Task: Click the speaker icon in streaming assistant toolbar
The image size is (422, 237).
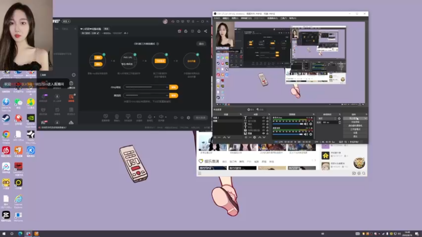Action: click(161, 116)
